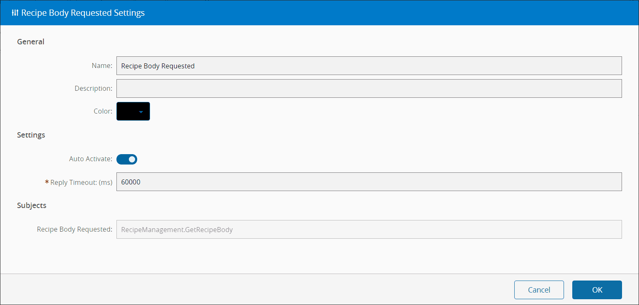The width and height of the screenshot is (639, 305).
Task: Click the RecipeManagement.GetRecipeBody subject field
Action: [x=369, y=229]
